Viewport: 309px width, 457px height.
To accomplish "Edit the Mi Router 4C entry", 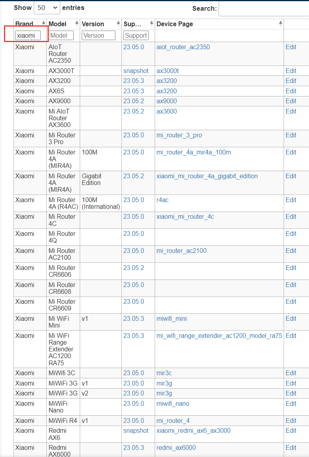I will 291,216.
